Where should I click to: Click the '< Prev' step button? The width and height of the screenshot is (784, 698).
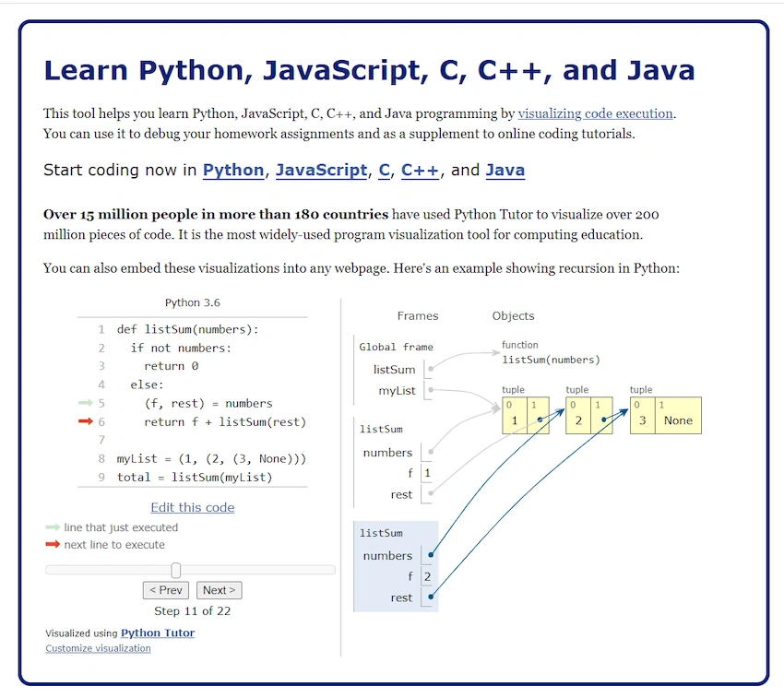point(166,590)
